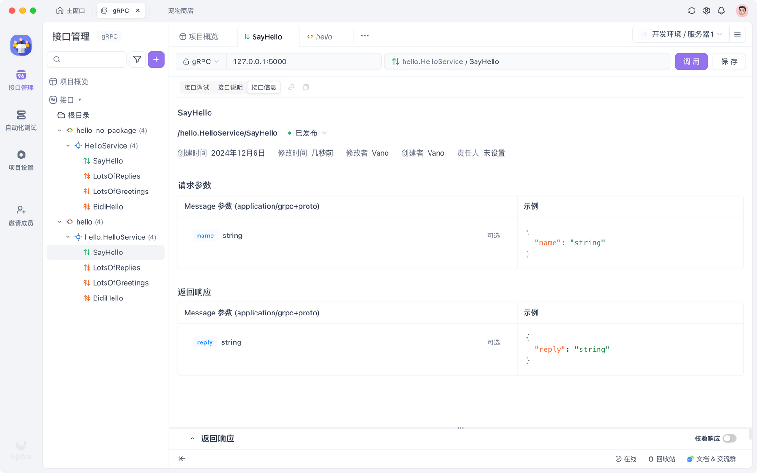757x473 pixels.
Task: Open the filter icon beside the search box
Action: tap(137, 59)
